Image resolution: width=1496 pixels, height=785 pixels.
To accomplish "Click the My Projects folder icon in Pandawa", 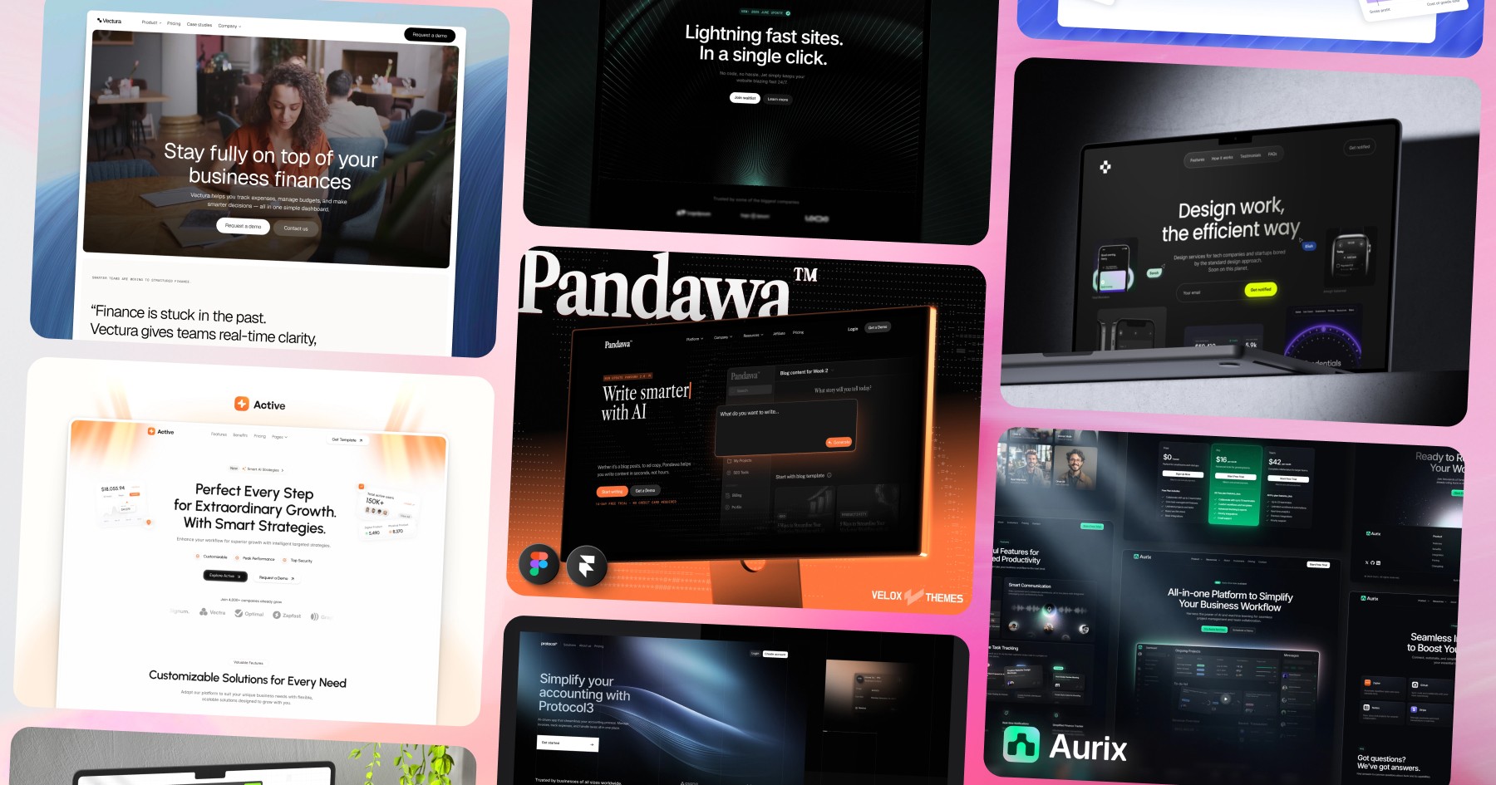I will 730,460.
